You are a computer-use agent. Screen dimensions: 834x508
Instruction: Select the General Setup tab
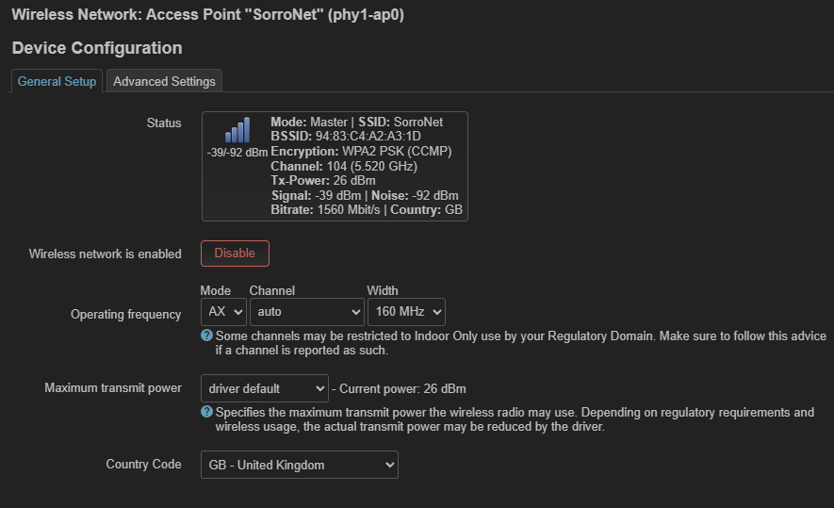57,81
